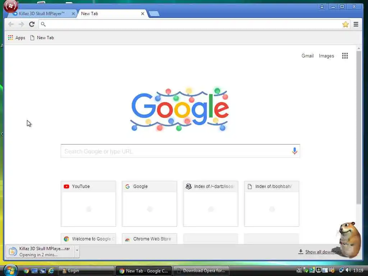Viewport: 368px width, 276px height.
Task: Open the Apps shortcut in bookmarks bar
Action: pyautogui.click(x=17, y=37)
